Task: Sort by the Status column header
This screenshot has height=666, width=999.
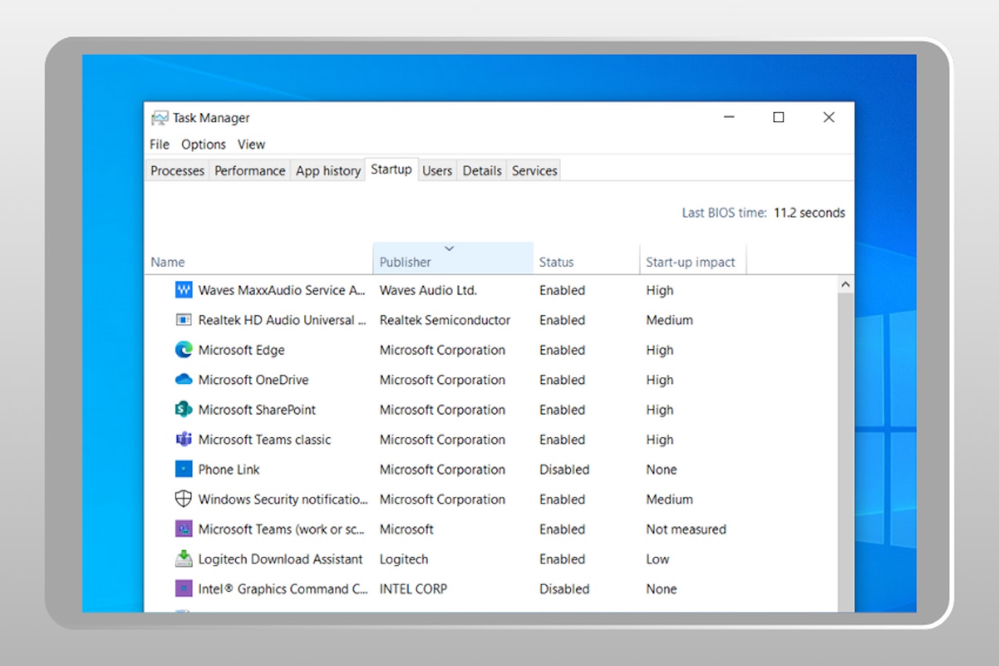Action: click(x=586, y=258)
